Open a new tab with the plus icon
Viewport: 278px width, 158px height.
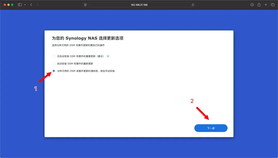coord(266,5)
